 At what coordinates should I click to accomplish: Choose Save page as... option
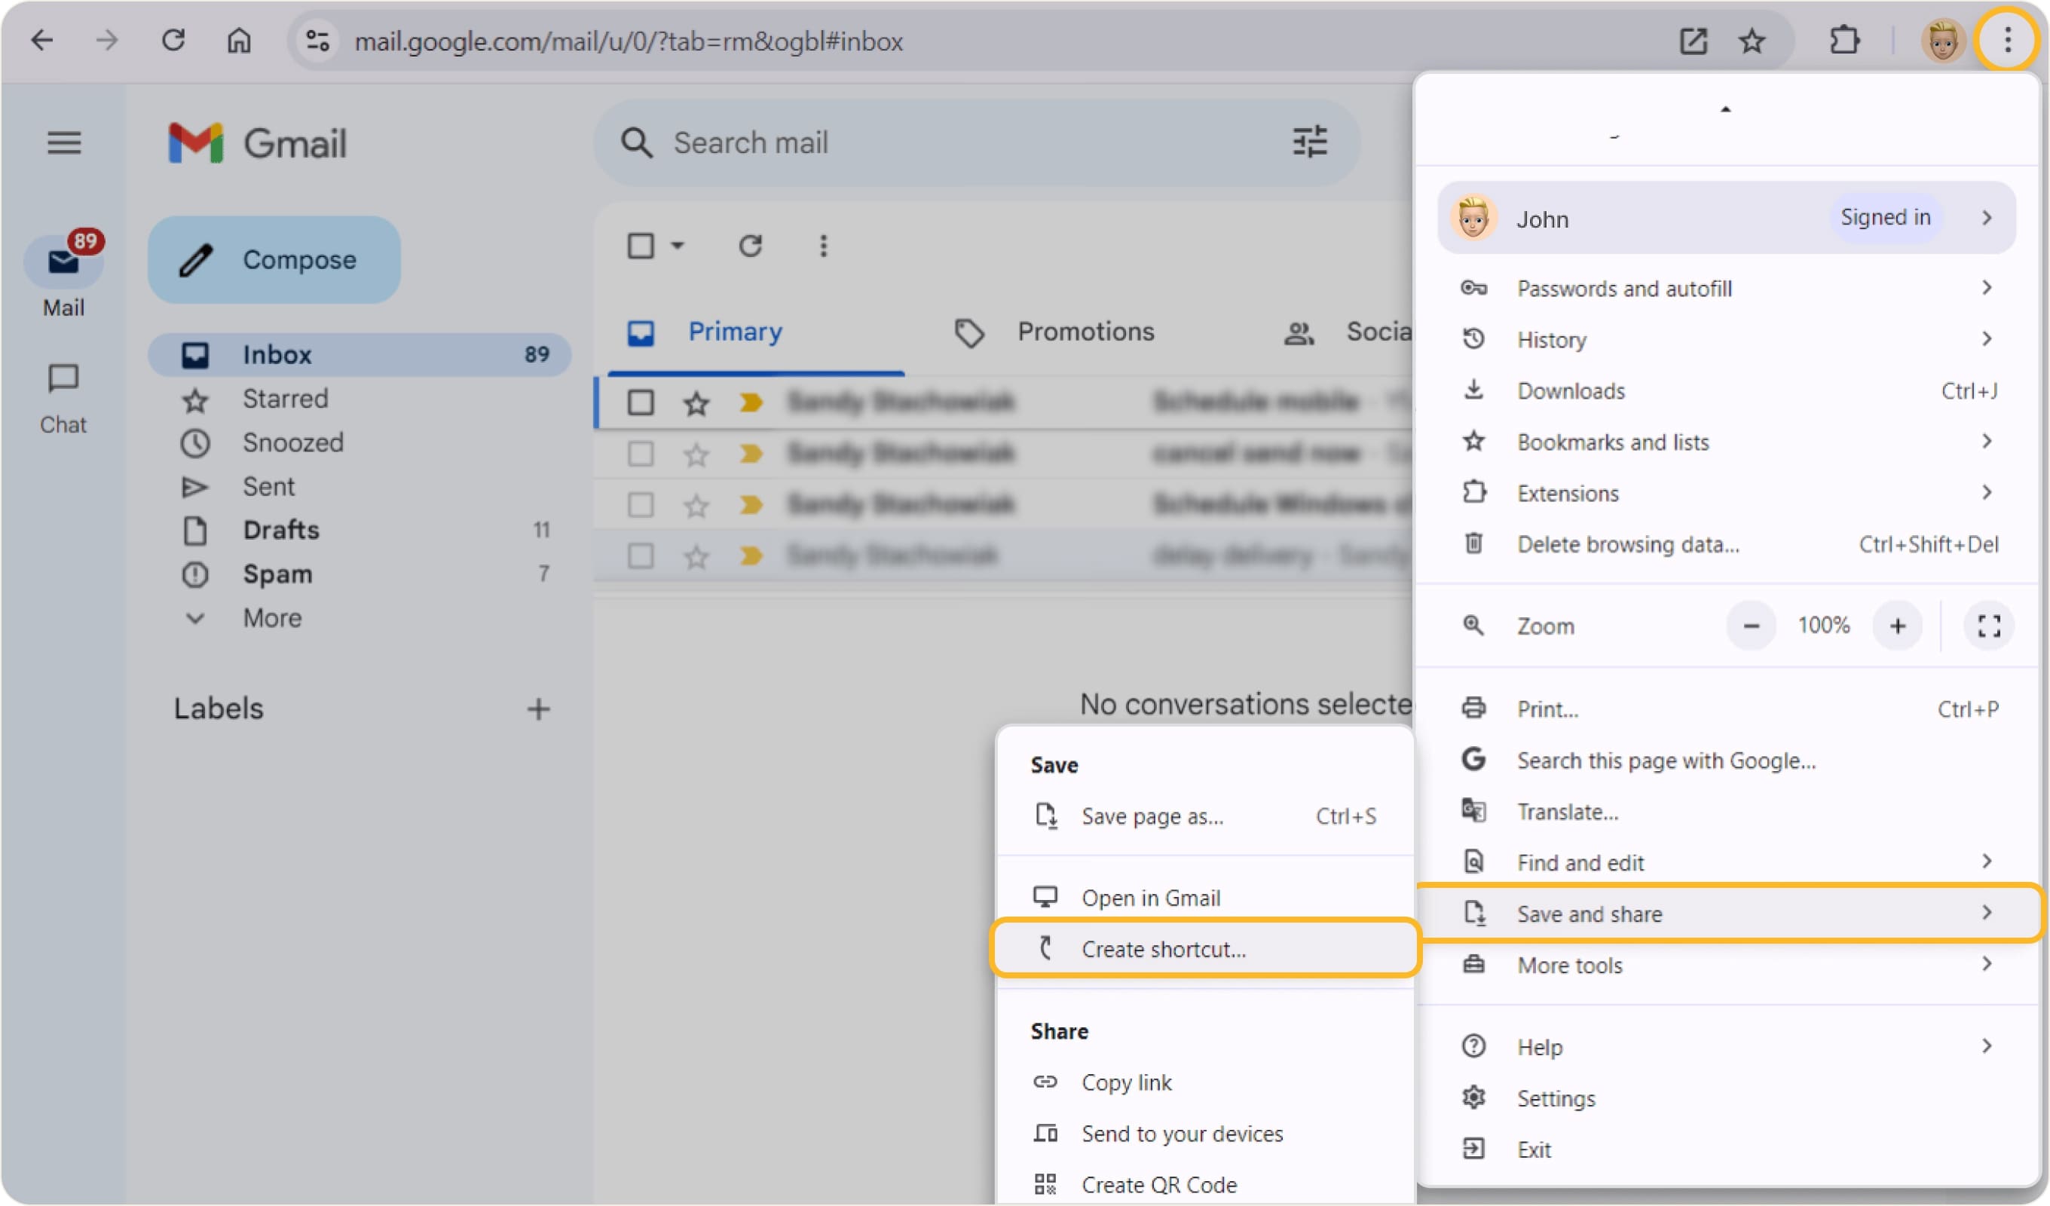[1206, 816]
